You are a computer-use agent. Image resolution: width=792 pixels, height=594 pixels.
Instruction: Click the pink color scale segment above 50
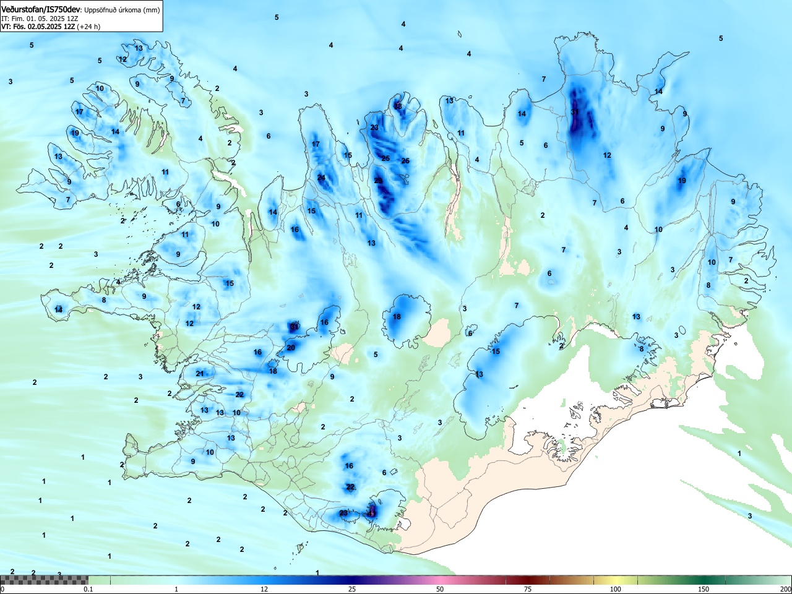tap(440, 580)
